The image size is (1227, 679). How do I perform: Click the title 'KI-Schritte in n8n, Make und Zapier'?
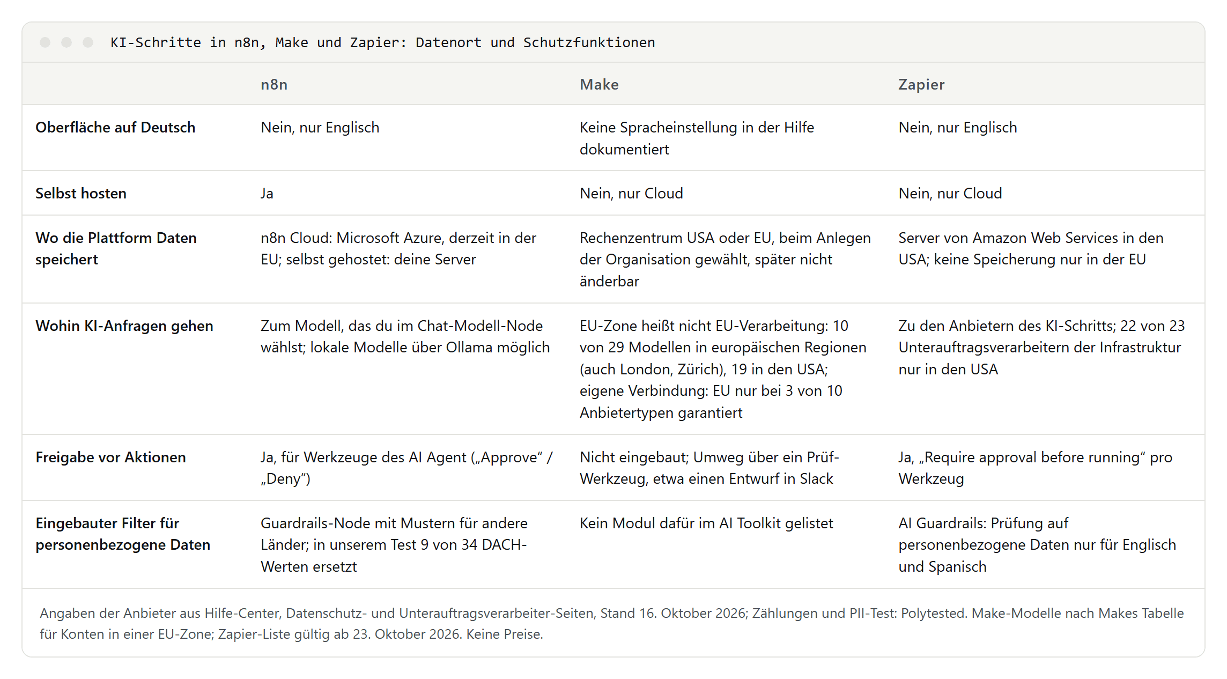382,42
